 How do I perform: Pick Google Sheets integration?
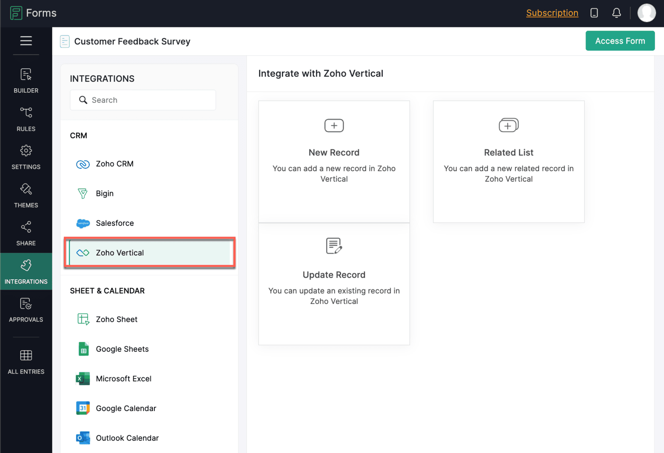click(122, 349)
